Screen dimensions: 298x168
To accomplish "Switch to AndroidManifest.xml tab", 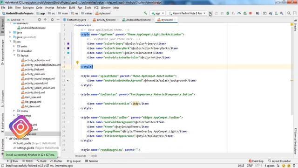I will pos(138,20).
